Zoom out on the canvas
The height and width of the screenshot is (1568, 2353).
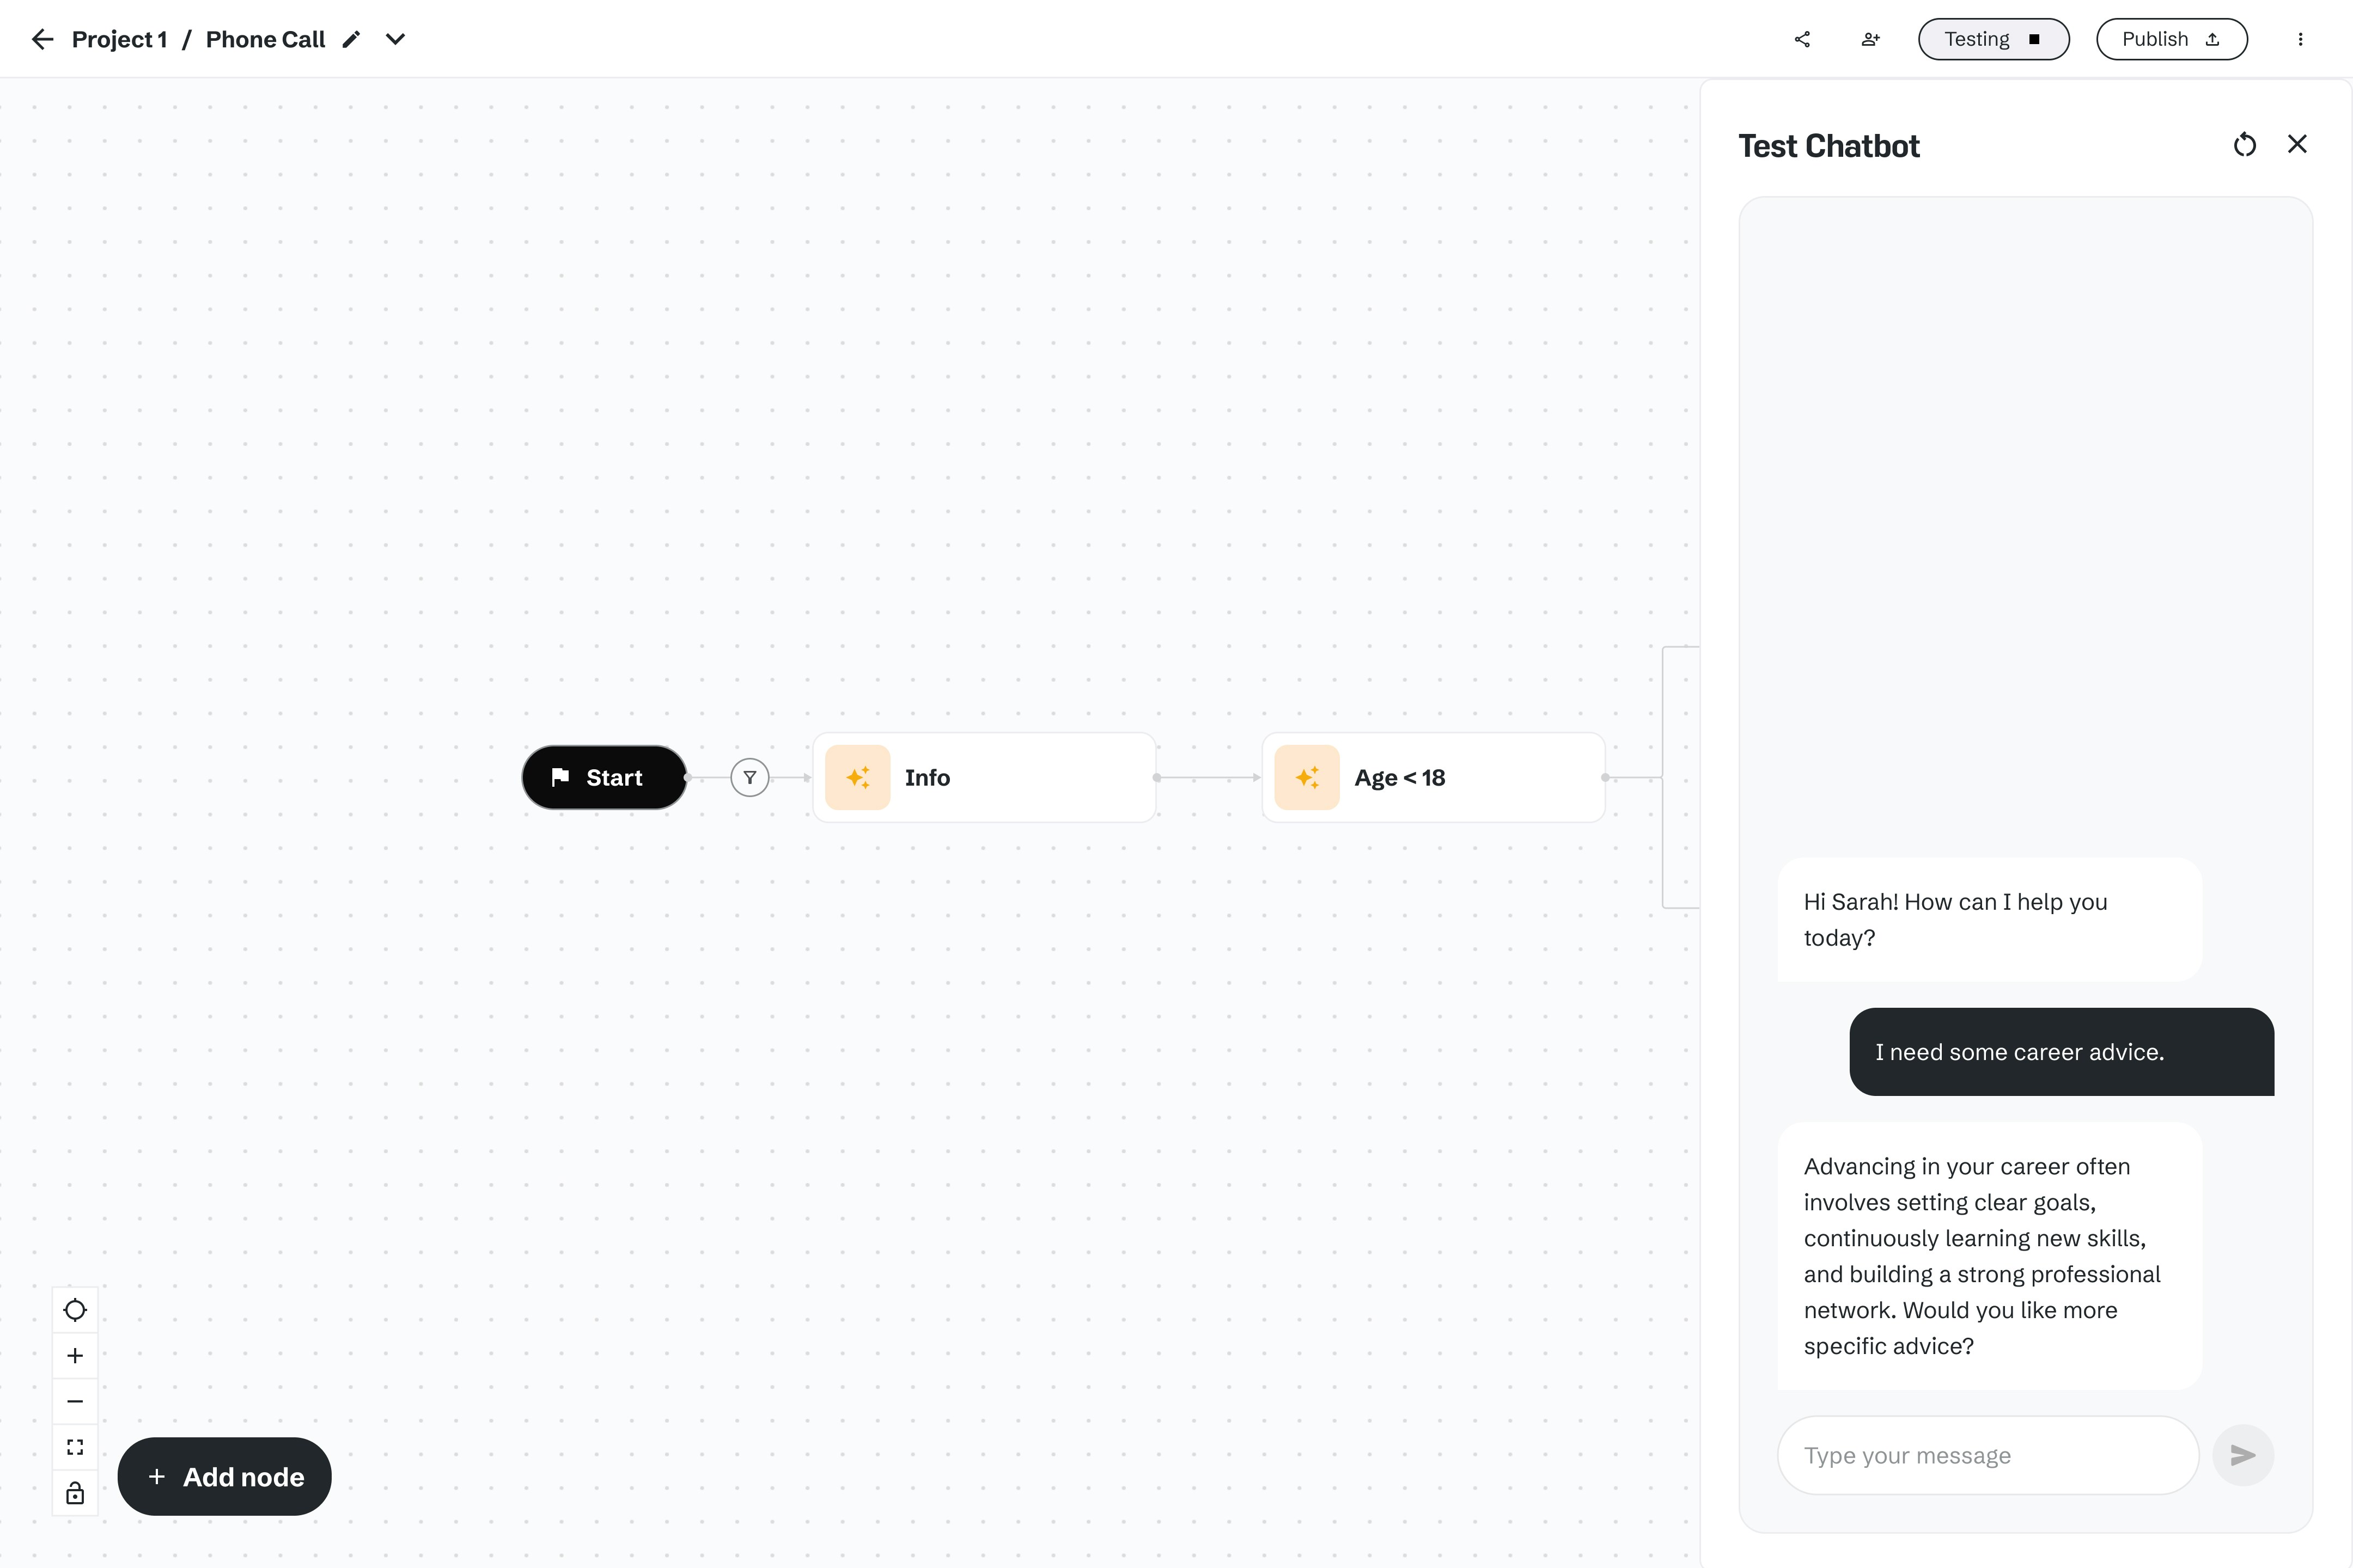(x=75, y=1401)
